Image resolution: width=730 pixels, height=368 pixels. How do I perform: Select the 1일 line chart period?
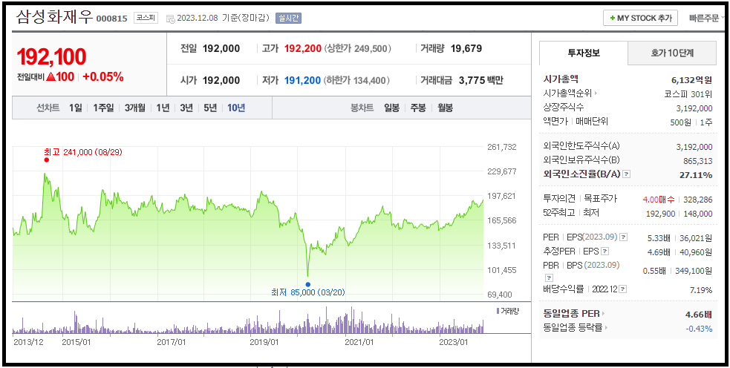76,108
